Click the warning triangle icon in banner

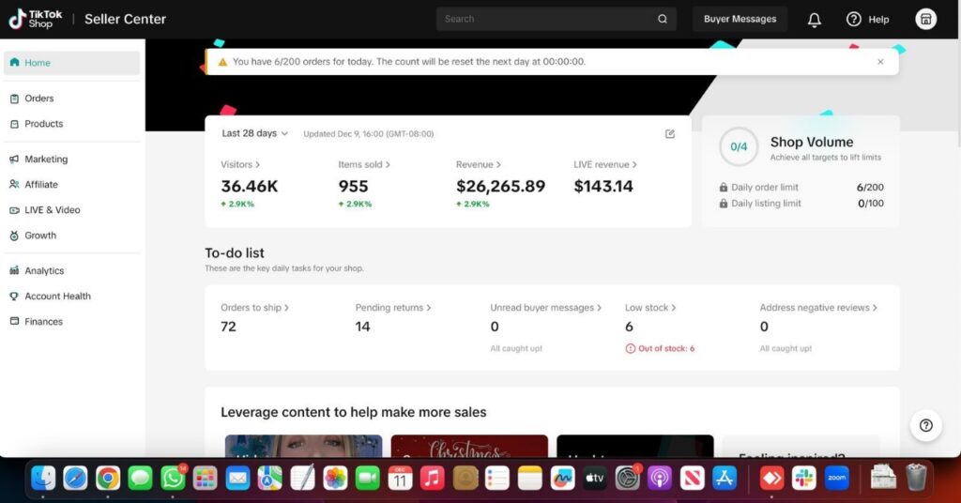click(222, 62)
